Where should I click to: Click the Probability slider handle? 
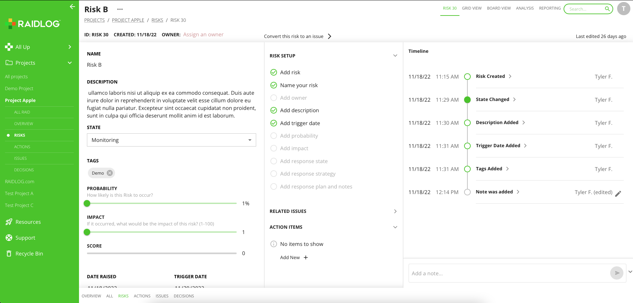click(x=87, y=203)
